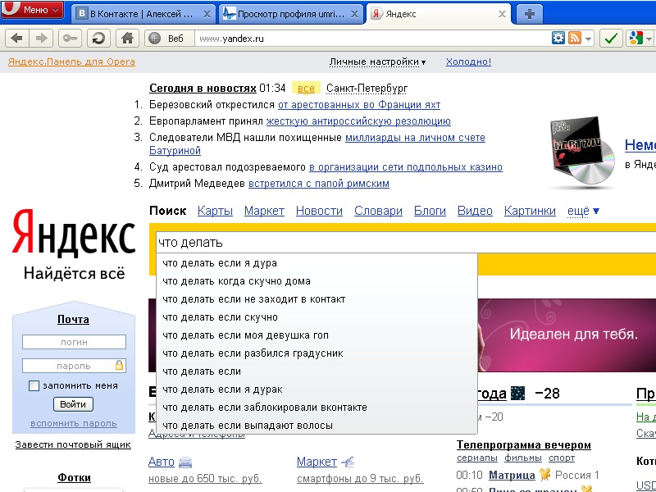Select suggestion 'что делать если скучно'
The height and width of the screenshot is (492, 656).
220,317
